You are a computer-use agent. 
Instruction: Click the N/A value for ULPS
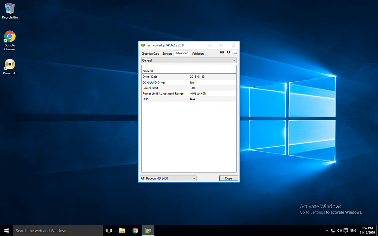tap(192, 99)
